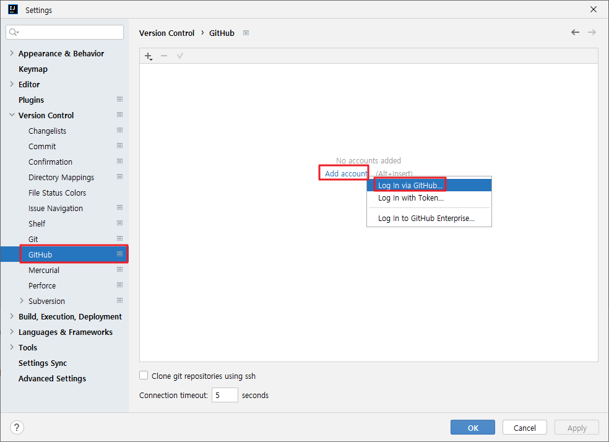Select Issue Navigation item

pos(56,208)
